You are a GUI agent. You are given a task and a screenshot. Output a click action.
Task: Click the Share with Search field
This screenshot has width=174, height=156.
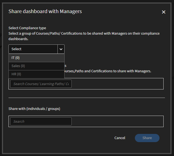41,121
